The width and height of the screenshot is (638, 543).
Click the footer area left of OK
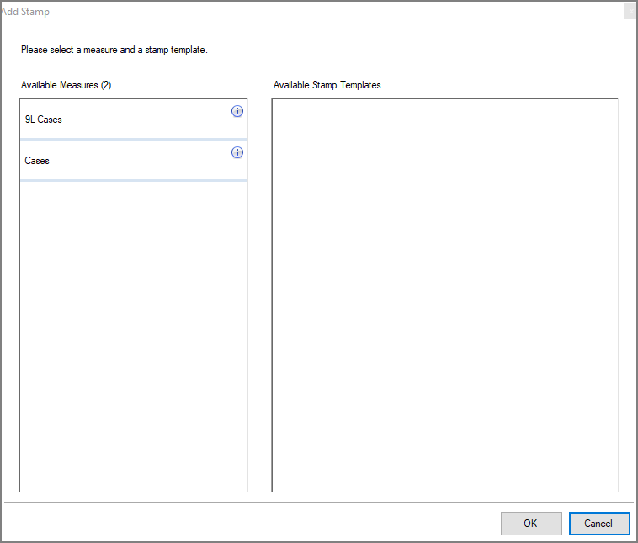tap(253, 523)
